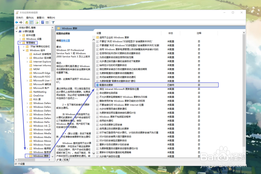261x174 pixels.
Task: Click the 已禁用 status cell
Action: coord(171,85)
